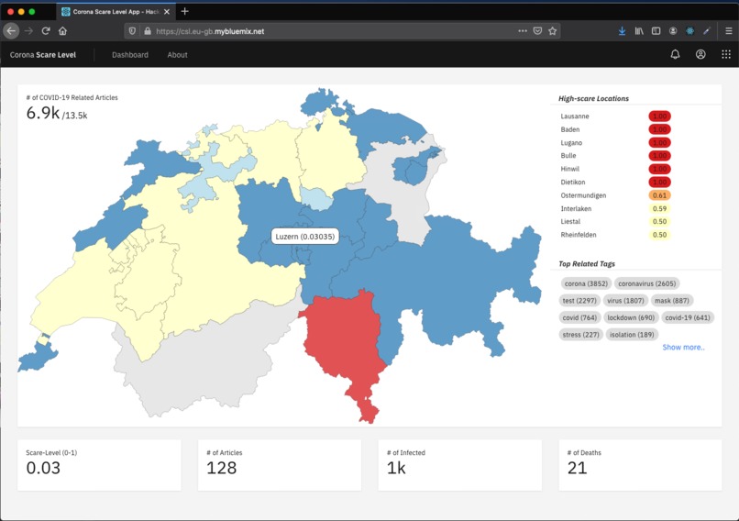Open the tracking protection shield icon
The height and width of the screenshot is (521, 739).
click(132, 31)
